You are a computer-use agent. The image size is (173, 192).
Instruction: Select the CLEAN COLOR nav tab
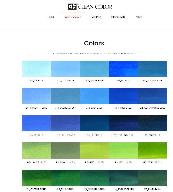click(73, 17)
